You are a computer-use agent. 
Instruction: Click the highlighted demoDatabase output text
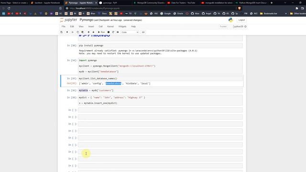113,84
